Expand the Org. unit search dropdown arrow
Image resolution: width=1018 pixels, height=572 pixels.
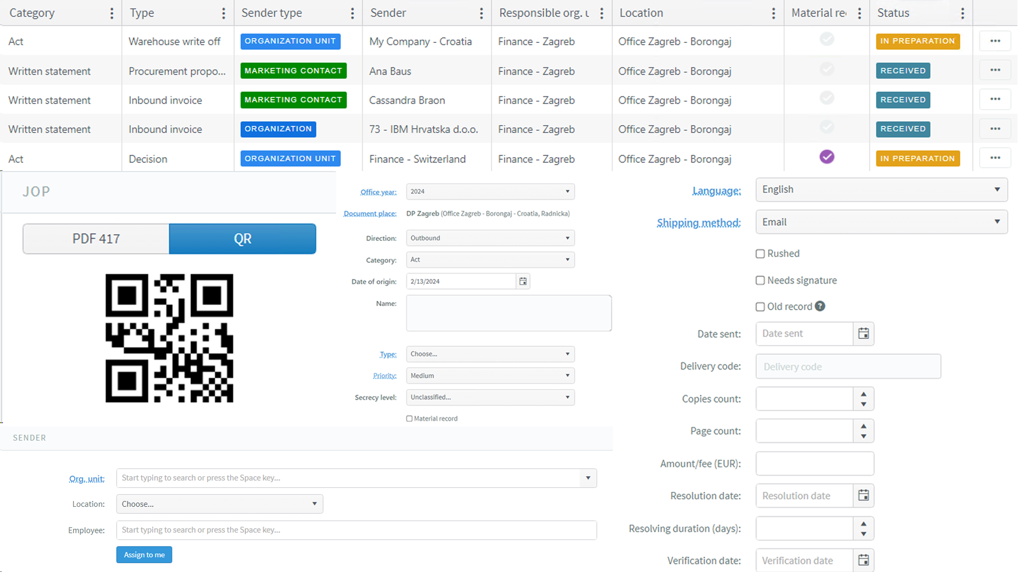coord(588,478)
